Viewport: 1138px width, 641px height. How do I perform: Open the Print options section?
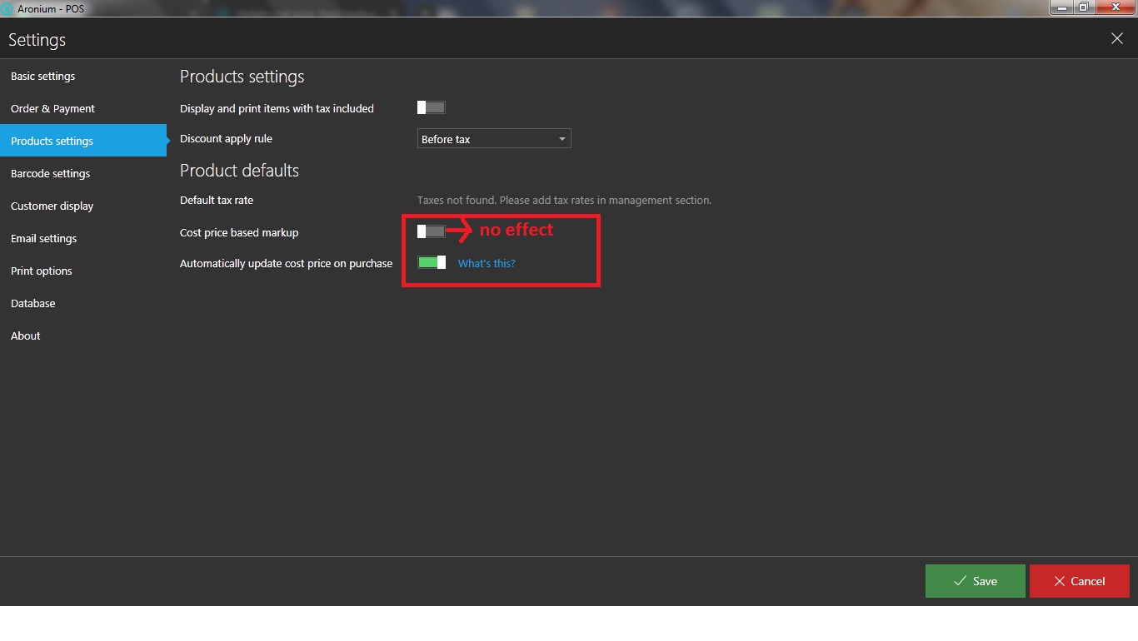(42, 271)
